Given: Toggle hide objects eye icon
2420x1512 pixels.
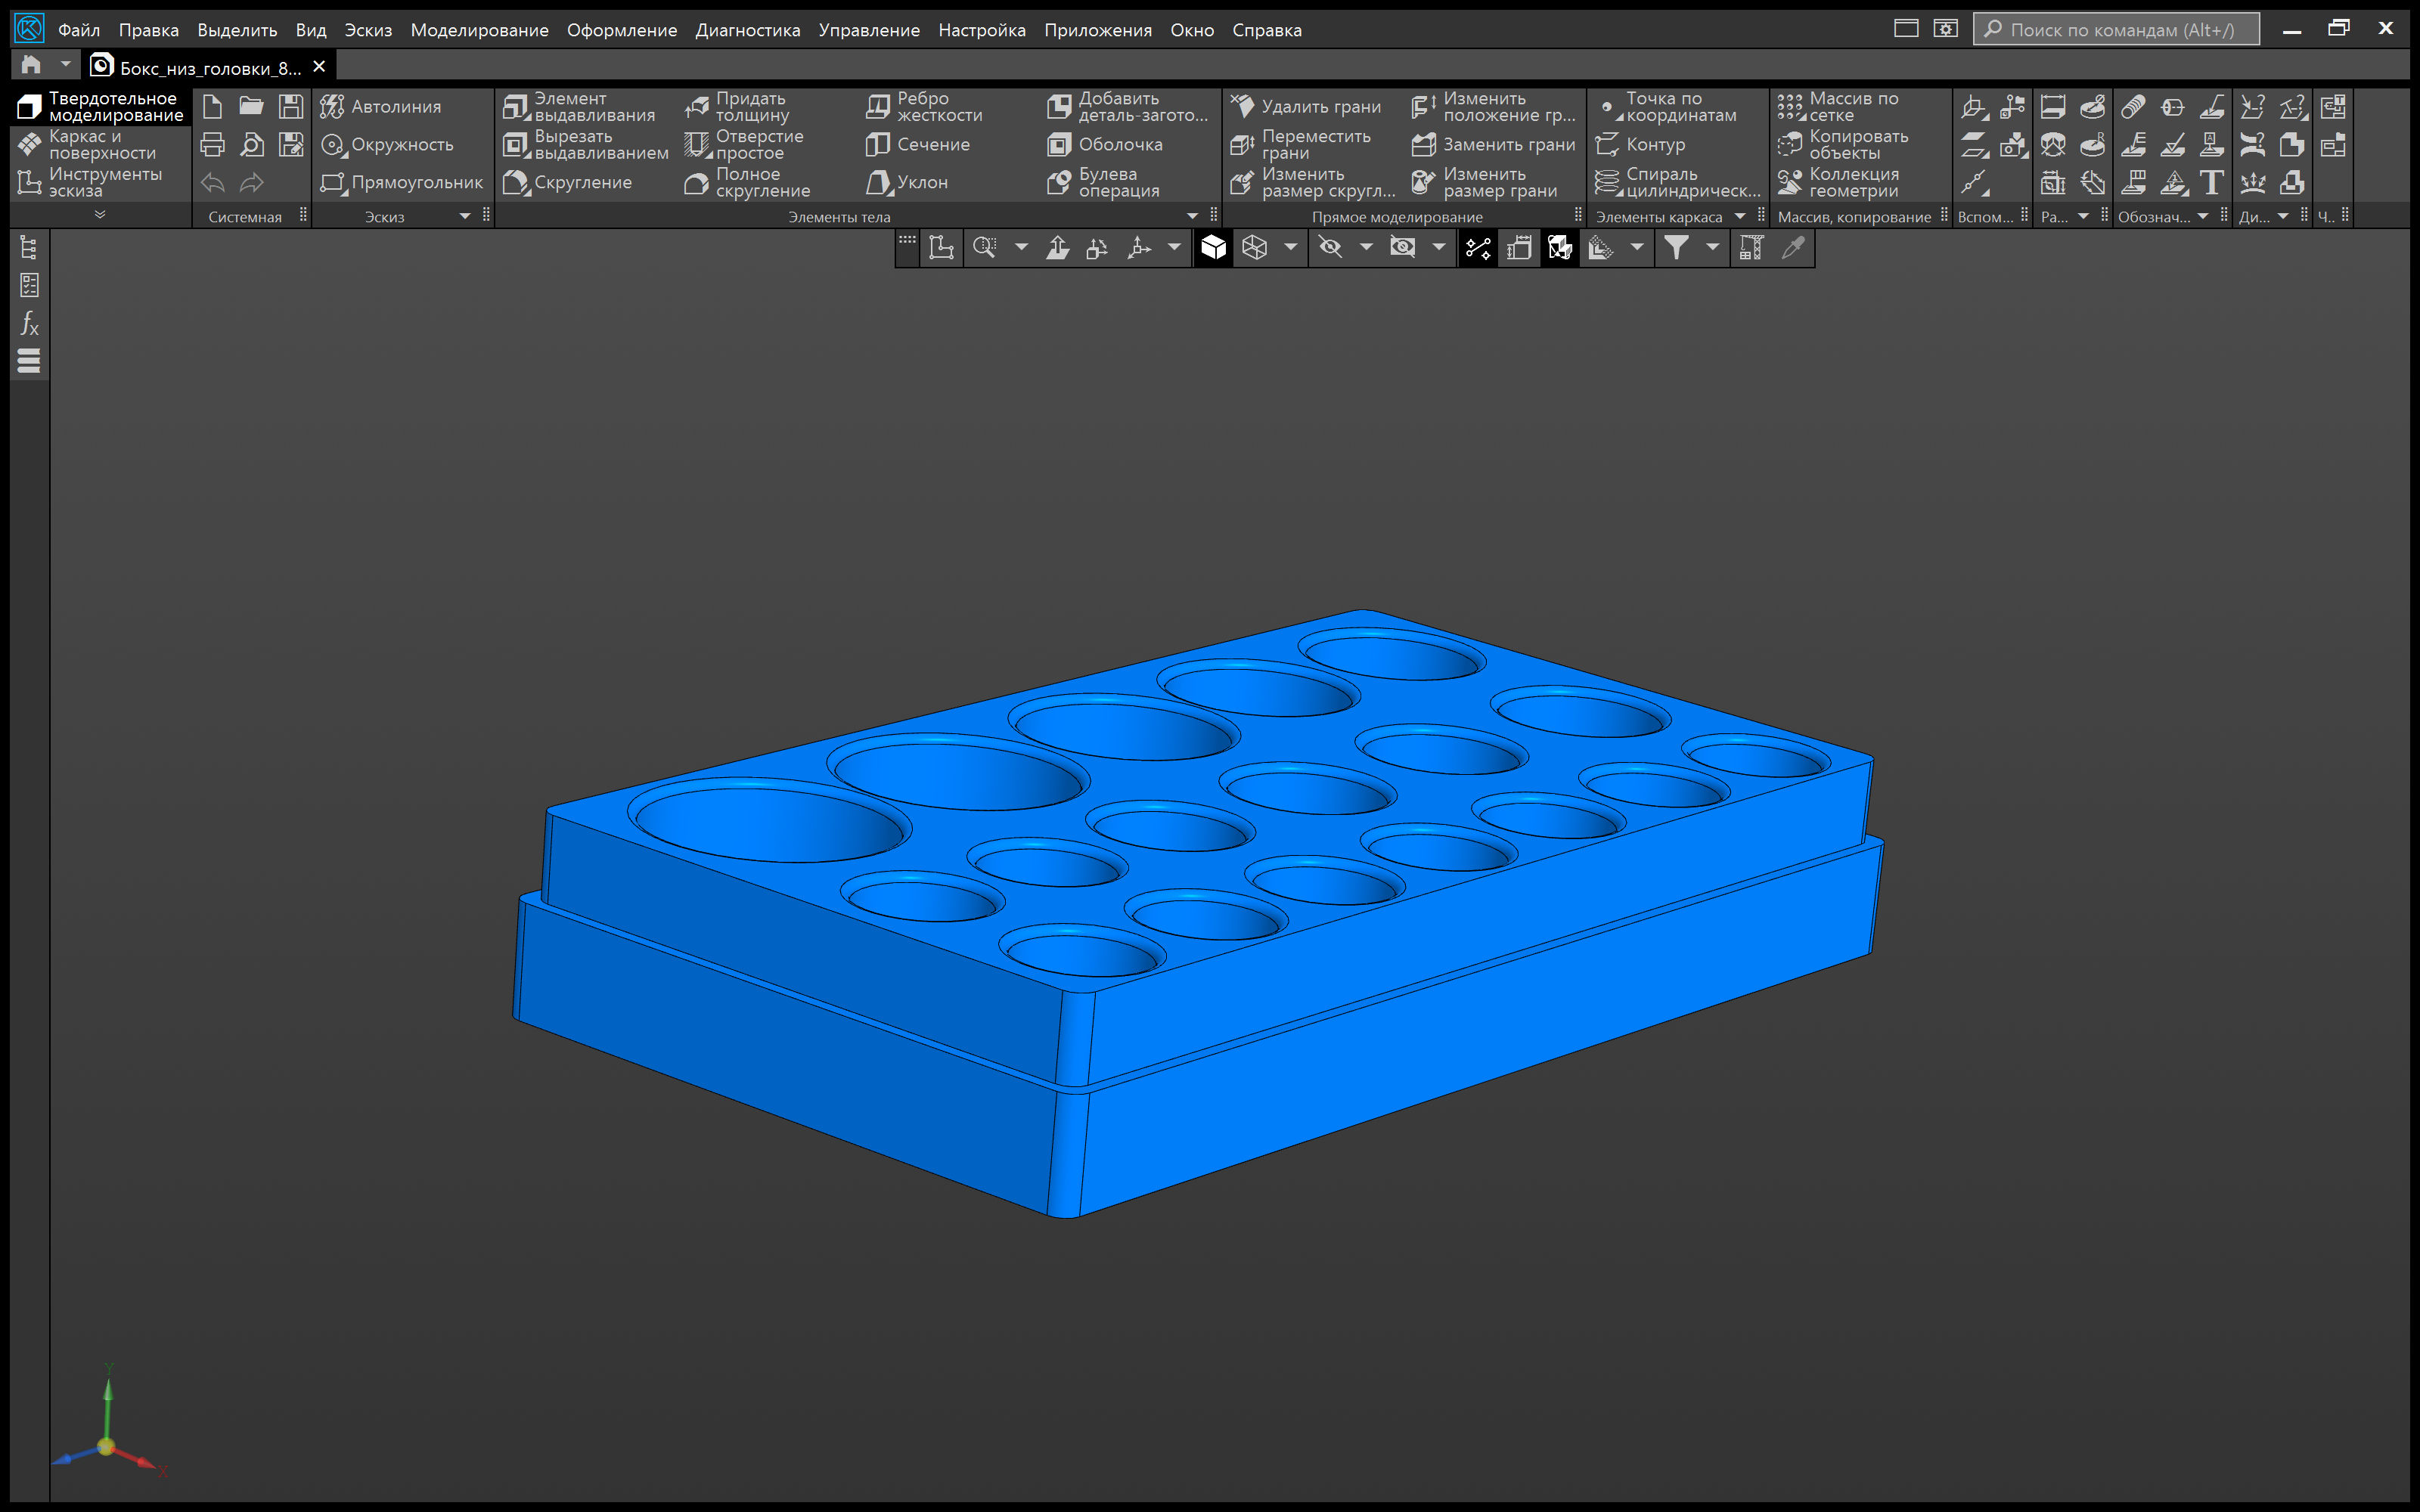Looking at the screenshot, I should tap(1330, 247).
